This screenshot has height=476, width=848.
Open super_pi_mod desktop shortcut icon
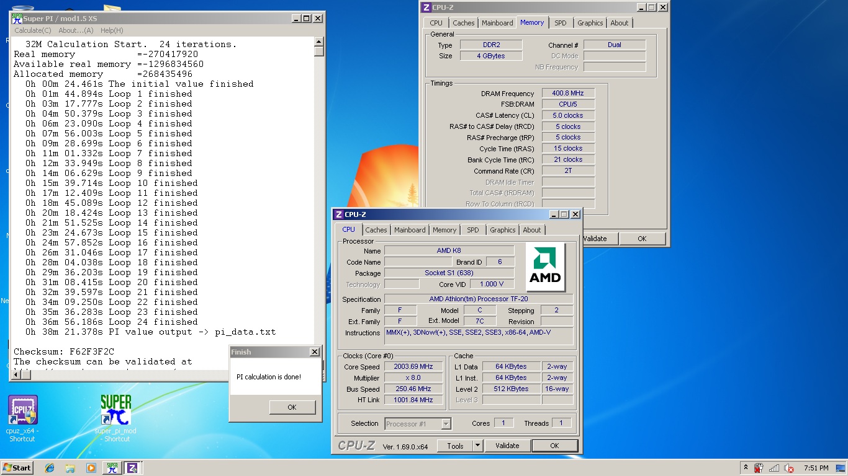coord(116,410)
